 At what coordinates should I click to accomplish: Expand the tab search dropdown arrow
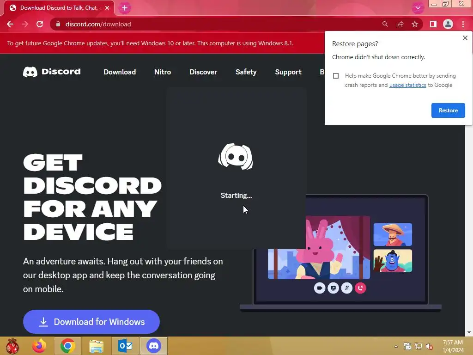418,8
